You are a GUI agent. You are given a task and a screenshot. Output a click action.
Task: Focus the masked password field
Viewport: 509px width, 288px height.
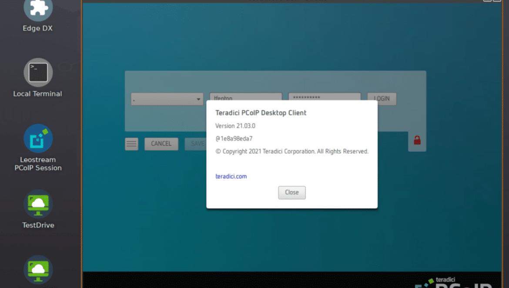[x=325, y=97]
